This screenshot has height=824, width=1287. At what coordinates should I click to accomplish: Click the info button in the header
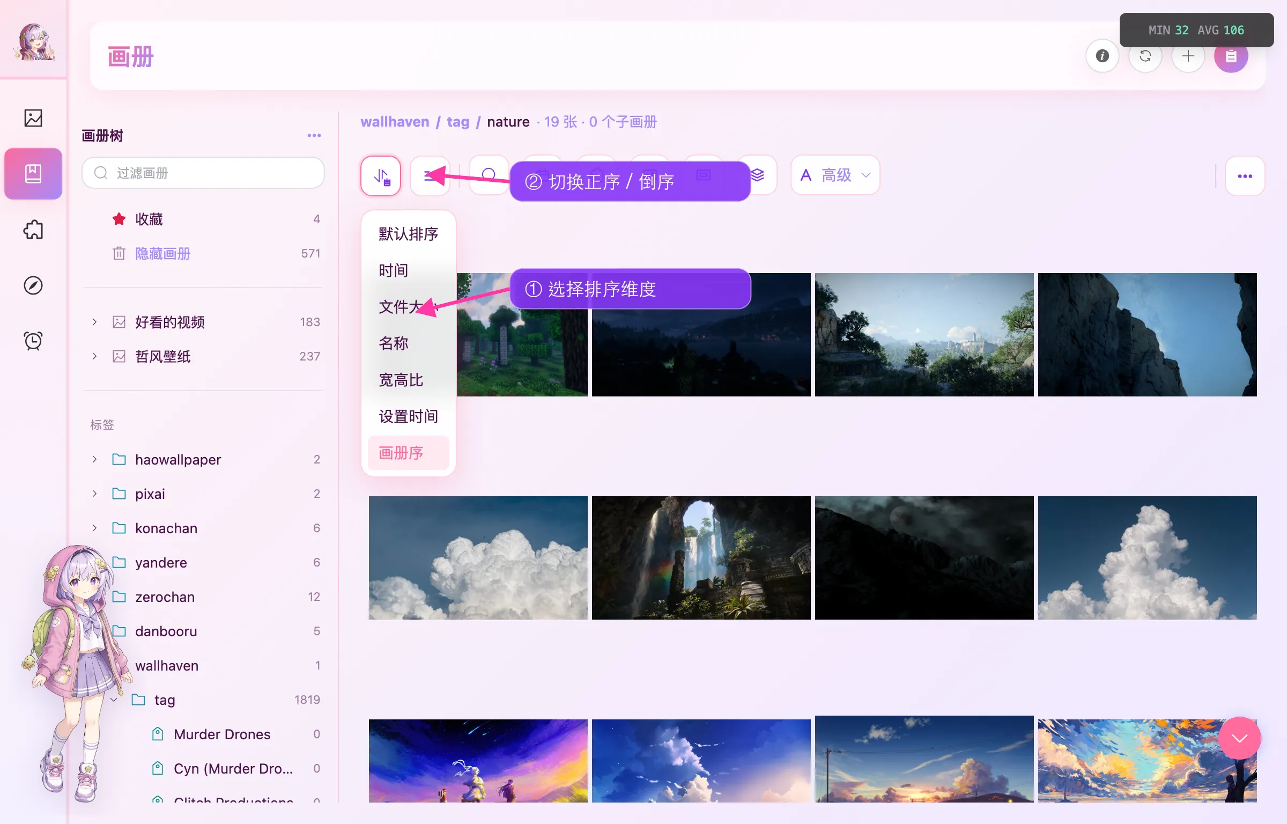(1102, 56)
